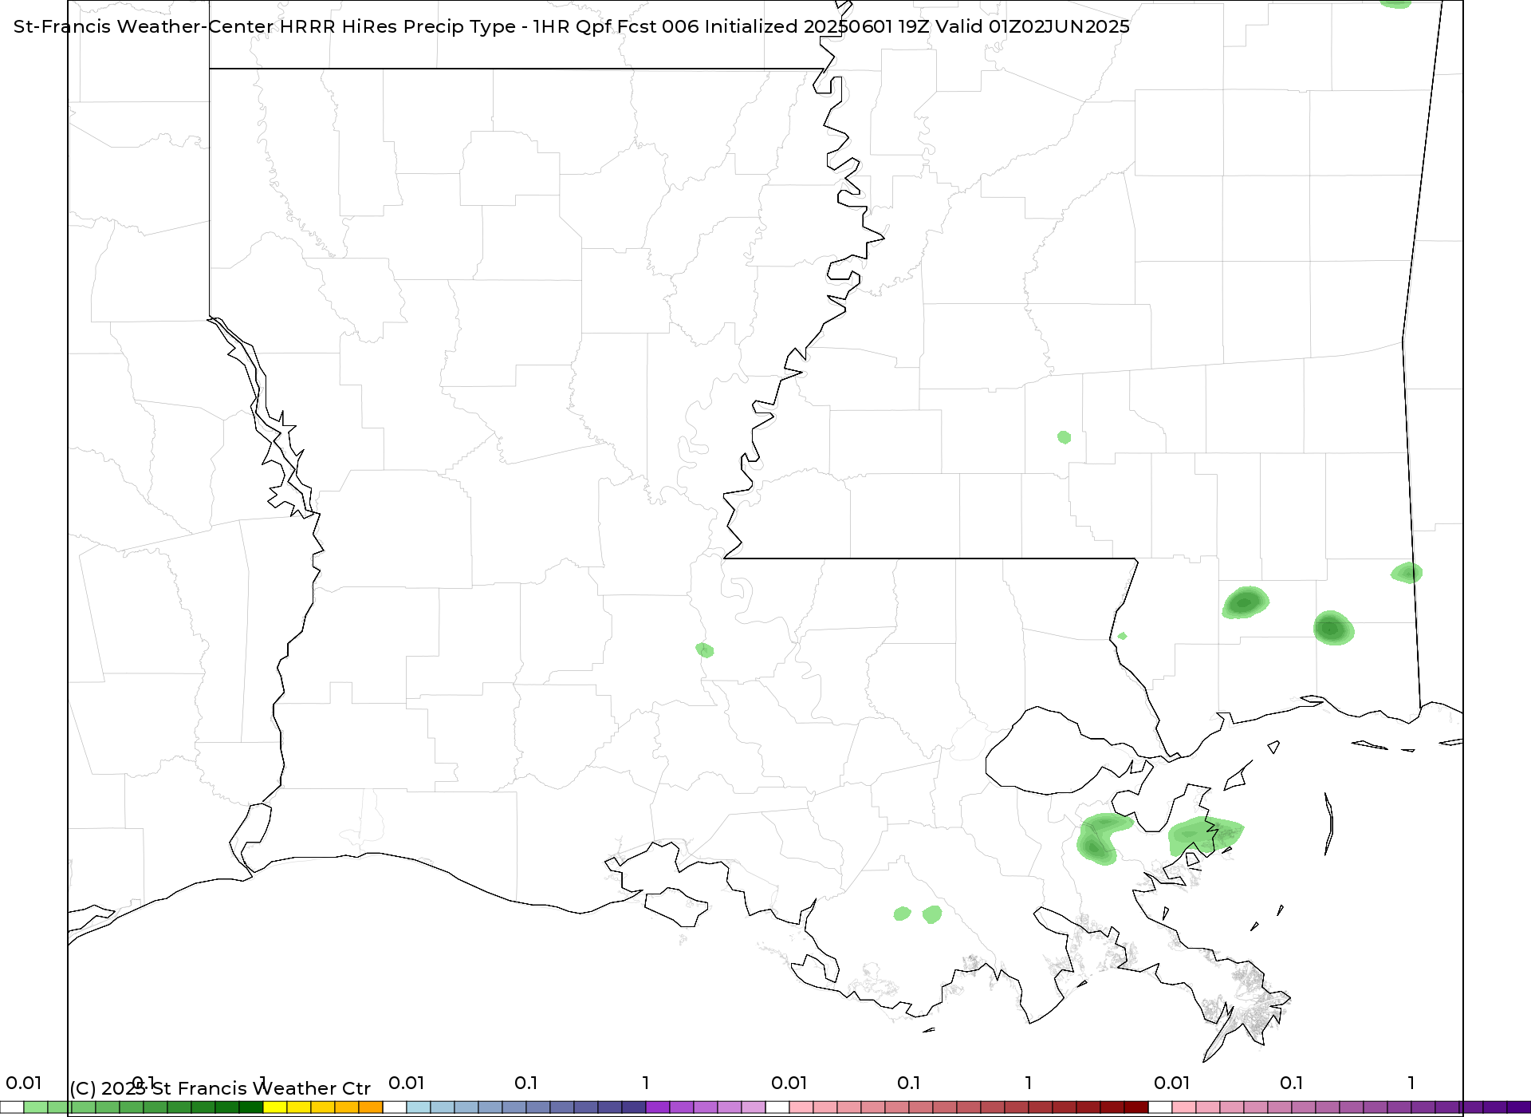
Task: Select the bright yellow legend swatch
Action: click(275, 1107)
